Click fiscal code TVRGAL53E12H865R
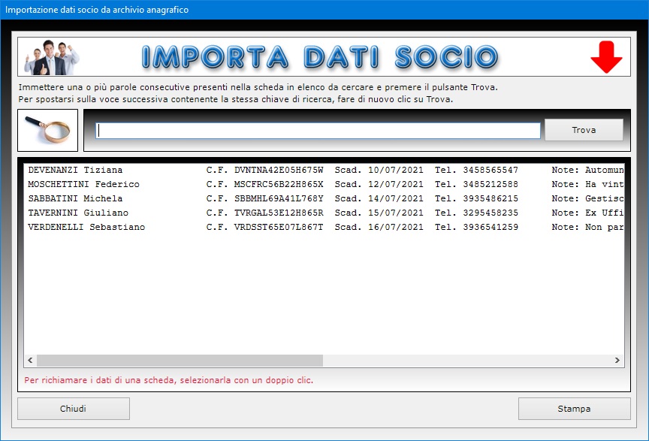The height and width of the screenshot is (441, 649). (x=279, y=213)
